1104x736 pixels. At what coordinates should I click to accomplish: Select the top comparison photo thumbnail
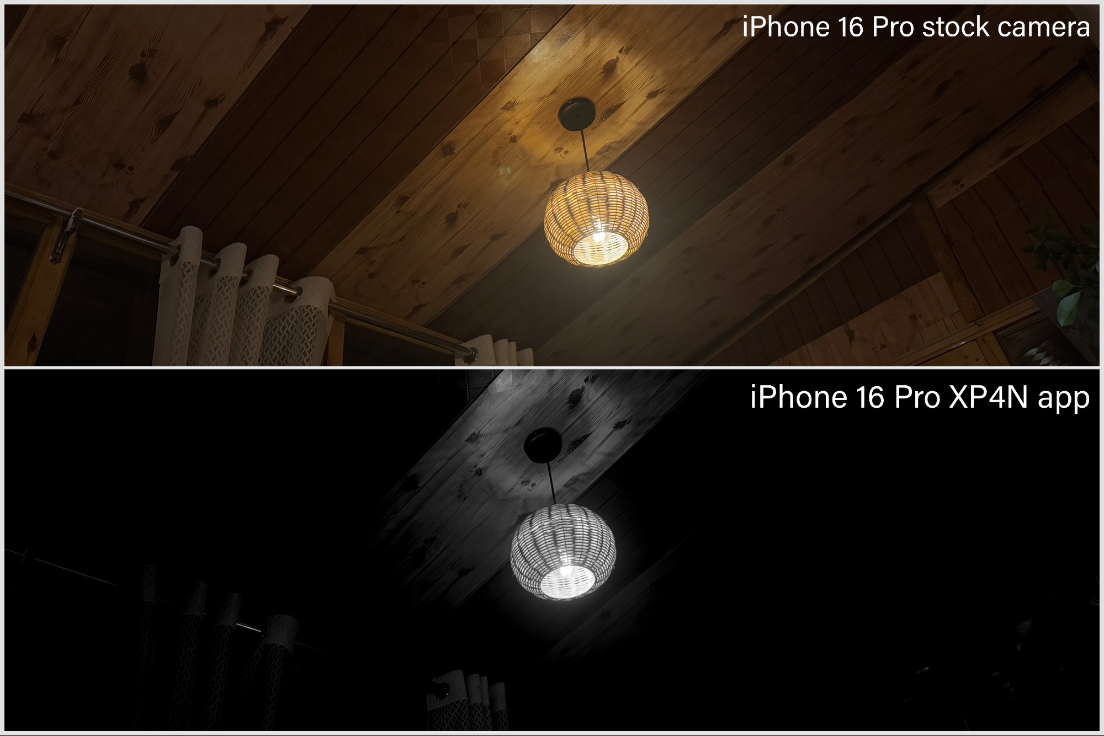[x=552, y=185]
